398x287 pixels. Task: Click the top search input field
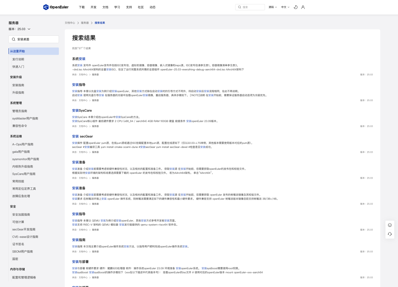(250, 7)
